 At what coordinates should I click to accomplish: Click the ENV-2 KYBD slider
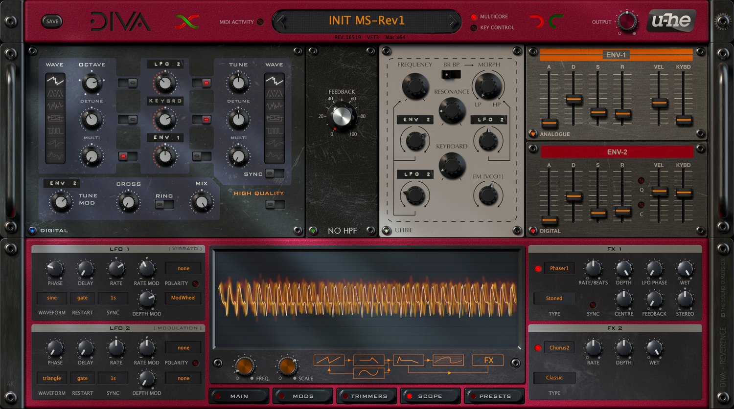click(x=684, y=193)
